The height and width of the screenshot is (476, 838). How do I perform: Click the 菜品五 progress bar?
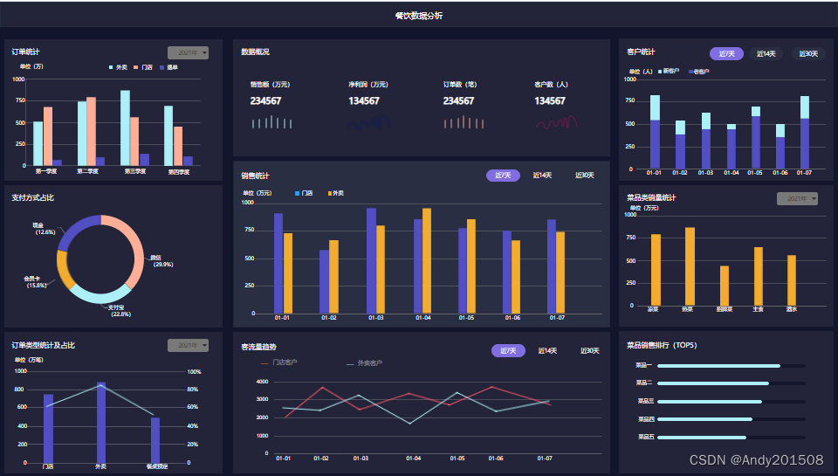732,438
